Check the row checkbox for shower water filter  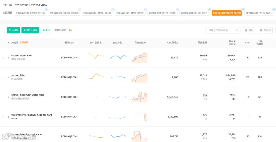3,57
